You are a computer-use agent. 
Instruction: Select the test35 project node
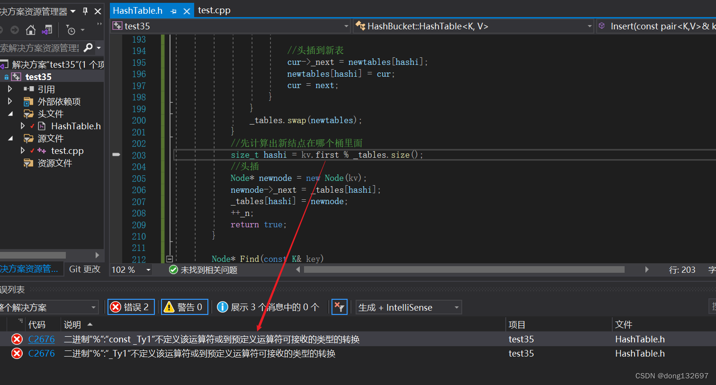[x=38, y=77]
